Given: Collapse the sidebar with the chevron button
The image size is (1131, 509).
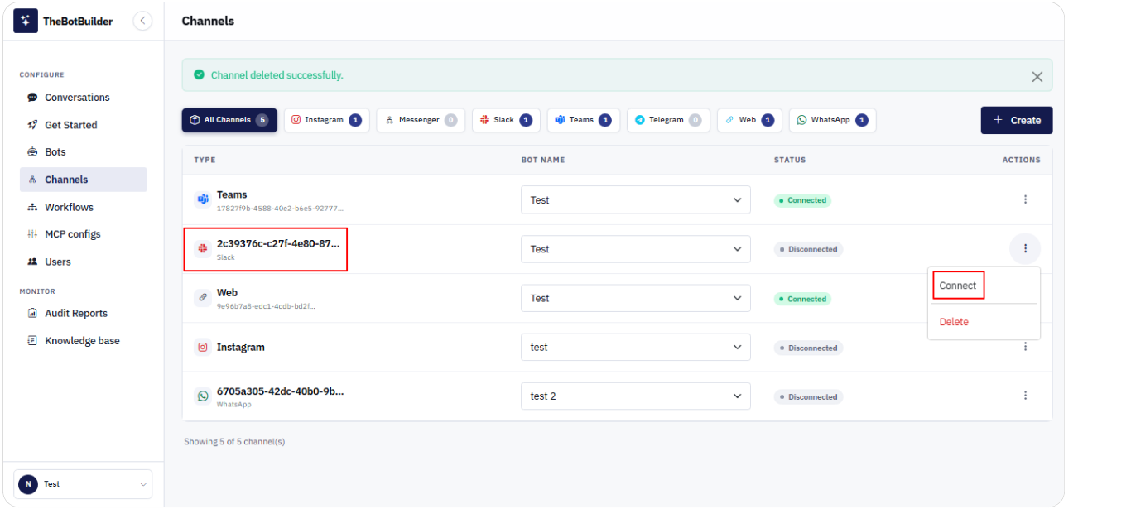Looking at the screenshot, I should pyautogui.click(x=142, y=21).
